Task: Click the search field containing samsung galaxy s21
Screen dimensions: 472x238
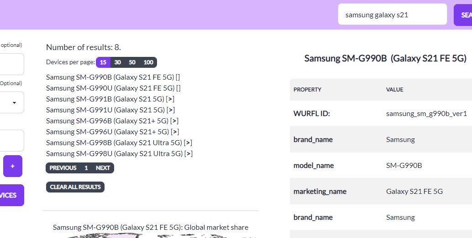Action: click(x=392, y=15)
